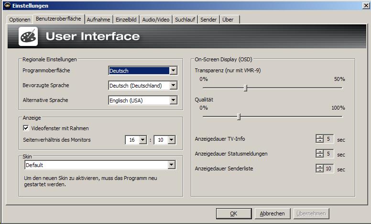Switch to the Optionen tab

tap(20, 20)
